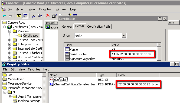Image resolution: width=180 pixels, height=103 pixels.
Task: Click the MessengerService folder icon
Action: (x=5, y=83)
